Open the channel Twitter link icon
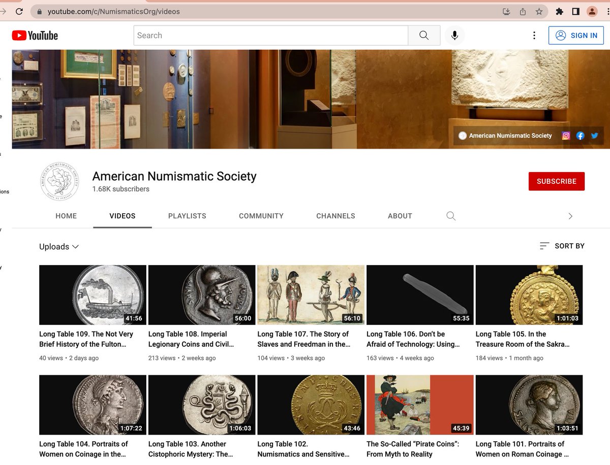 (x=594, y=136)
